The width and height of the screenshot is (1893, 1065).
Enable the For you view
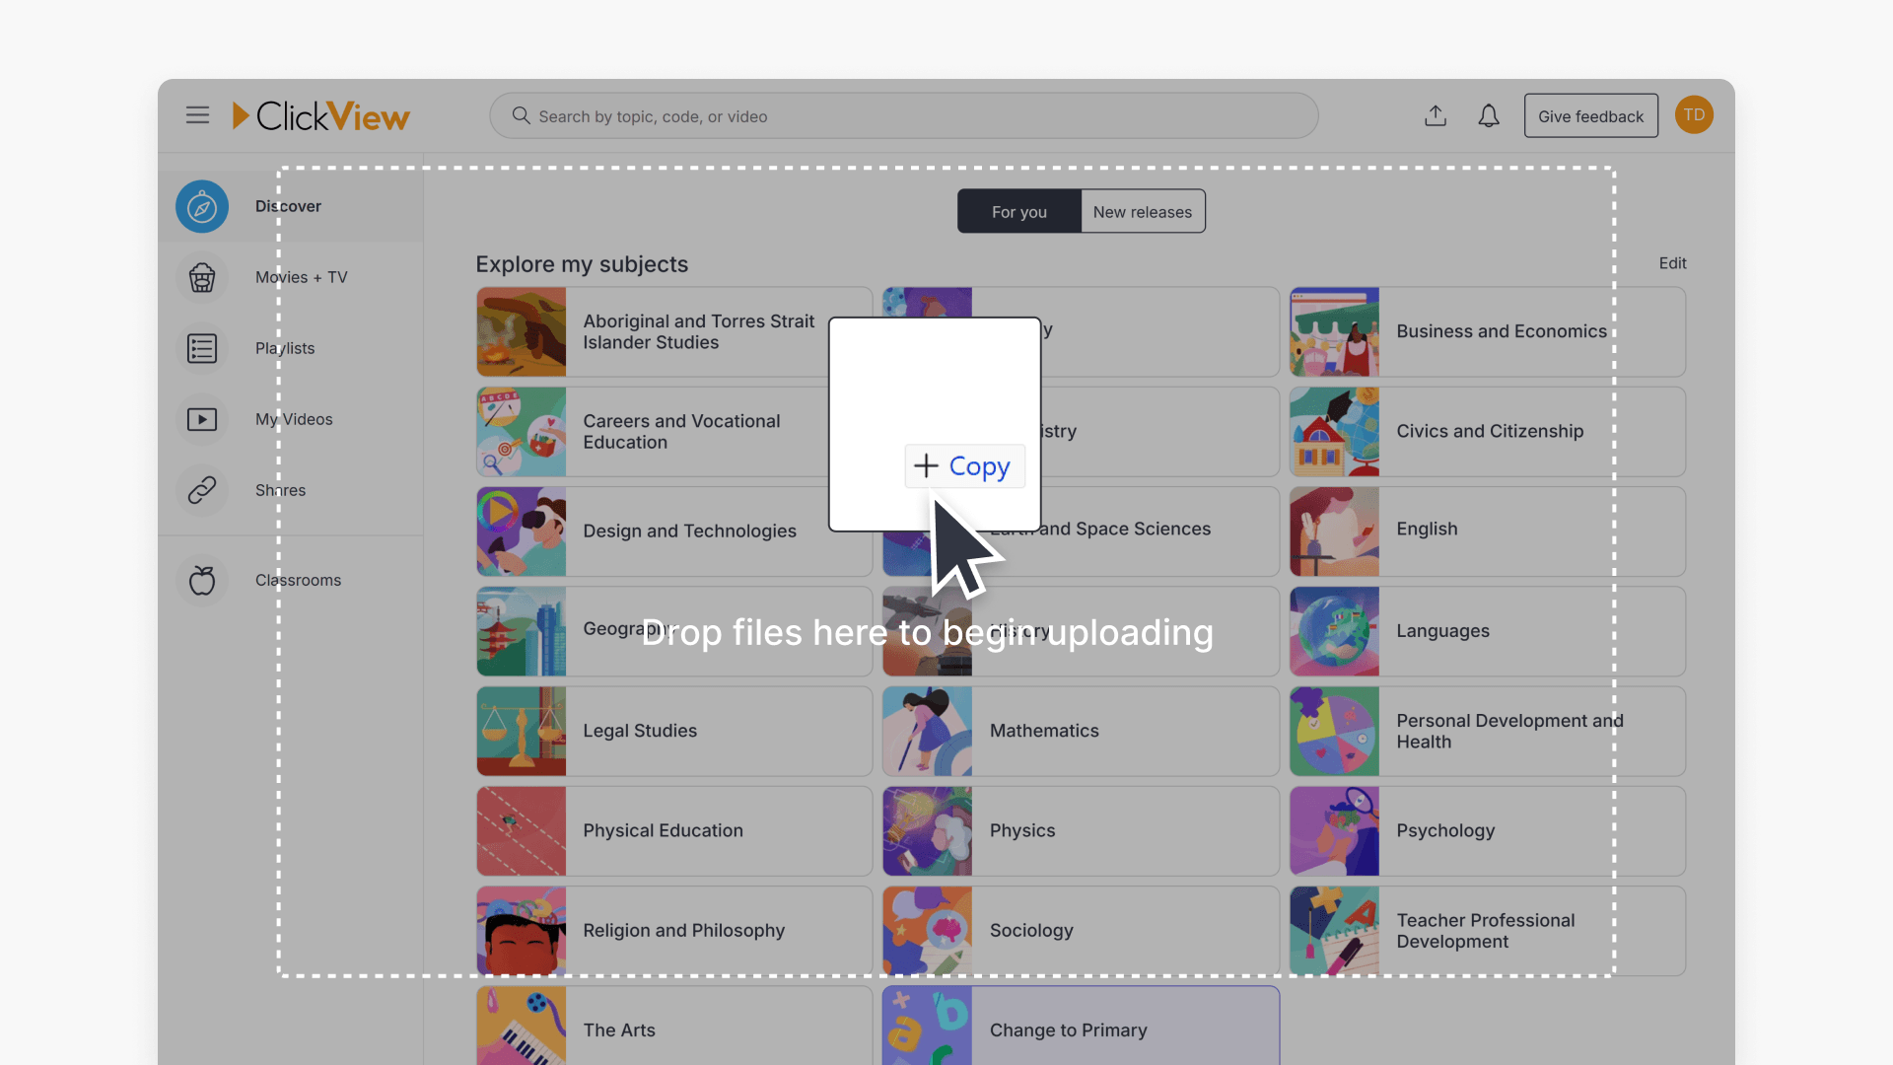pos(1018,211)
